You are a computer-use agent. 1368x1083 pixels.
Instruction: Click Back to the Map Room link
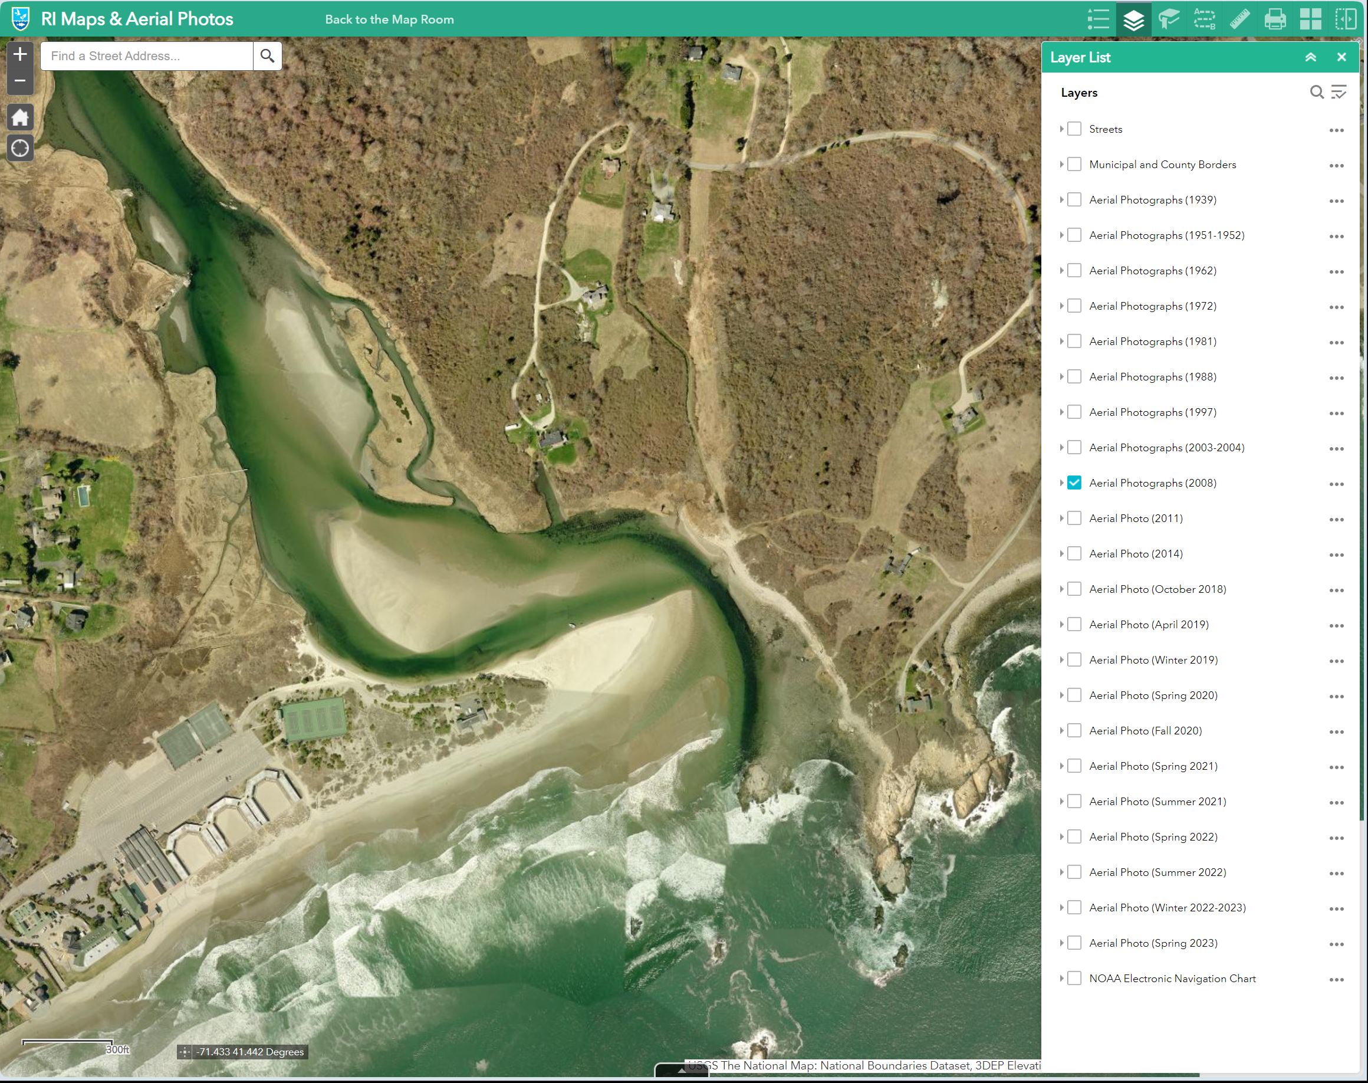coord(389,19)
